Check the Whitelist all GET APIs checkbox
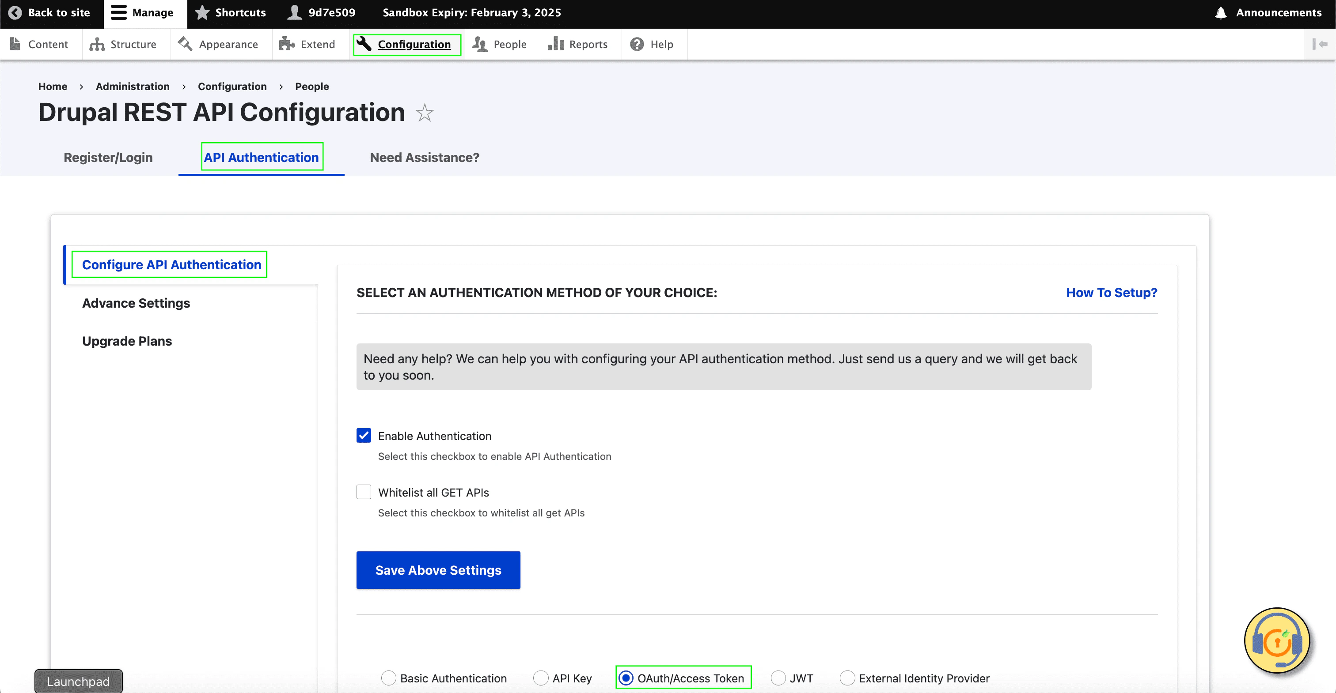This screenshot has width=1336, height=693. pyautogui.click(x=364, y=492)
